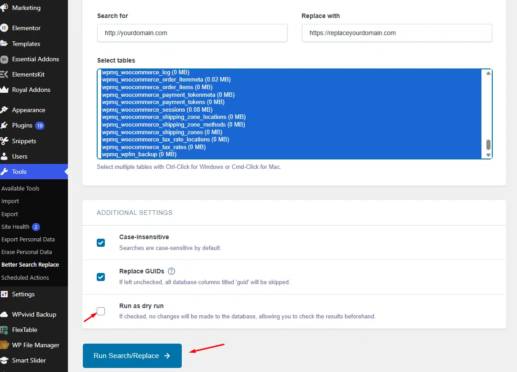The width and height of the screenshot is (517, 372).
Task: Click the Royal Addons crown icon
Action: tap(4, 90)
